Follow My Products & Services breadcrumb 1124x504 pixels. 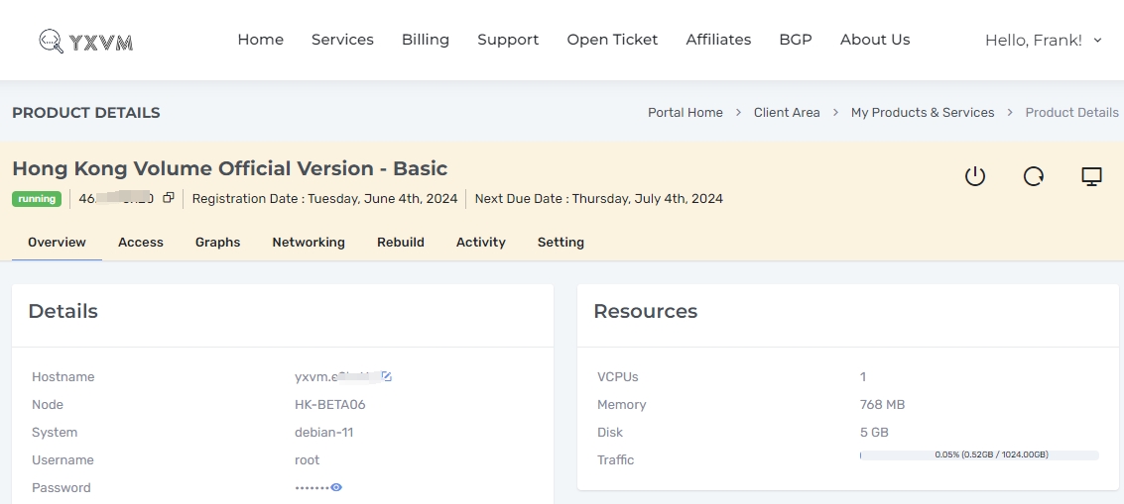tap(923, 113)
